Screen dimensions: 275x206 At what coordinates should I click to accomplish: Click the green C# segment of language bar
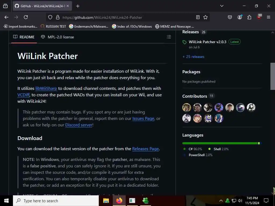point(220,143)
